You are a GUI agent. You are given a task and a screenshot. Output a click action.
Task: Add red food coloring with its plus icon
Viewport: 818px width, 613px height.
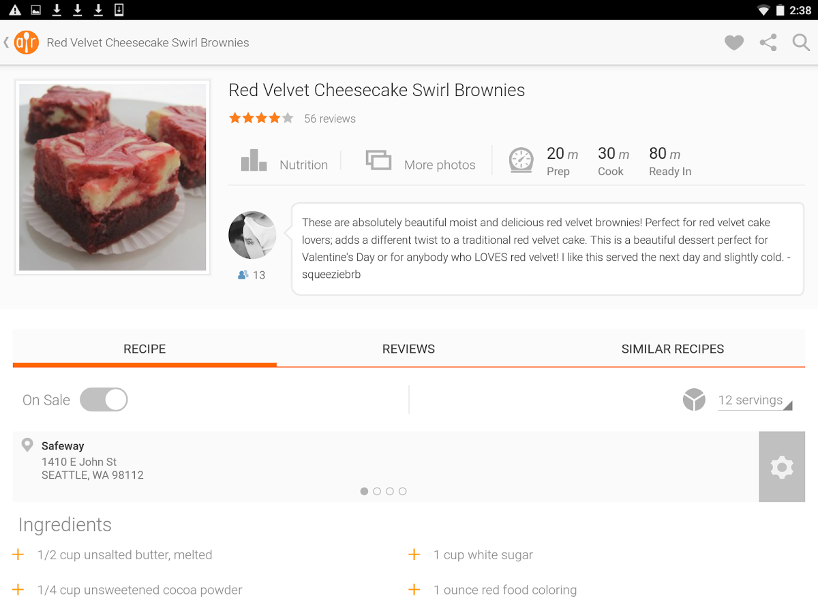(x=414, y=590)
